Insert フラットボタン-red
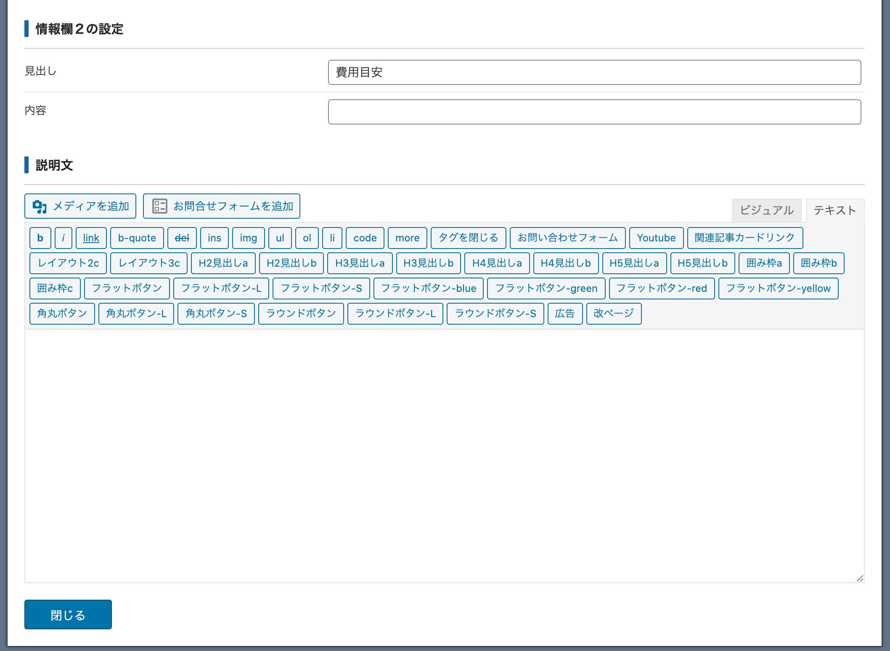The width and height of the screenshot is (890, 651). click(662, 288)
